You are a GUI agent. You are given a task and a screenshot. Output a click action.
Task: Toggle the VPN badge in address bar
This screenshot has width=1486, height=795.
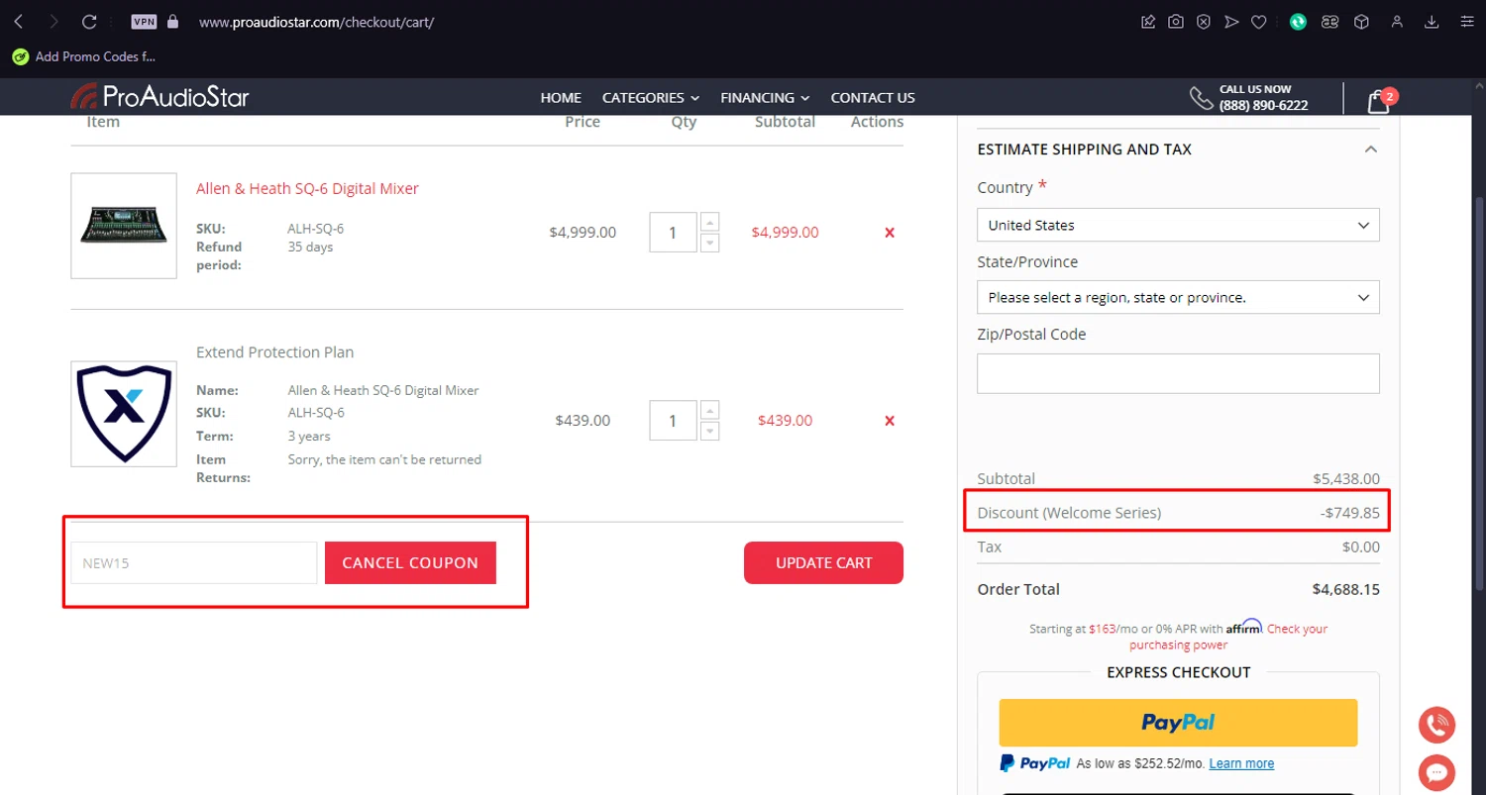[x=144, y=22]
